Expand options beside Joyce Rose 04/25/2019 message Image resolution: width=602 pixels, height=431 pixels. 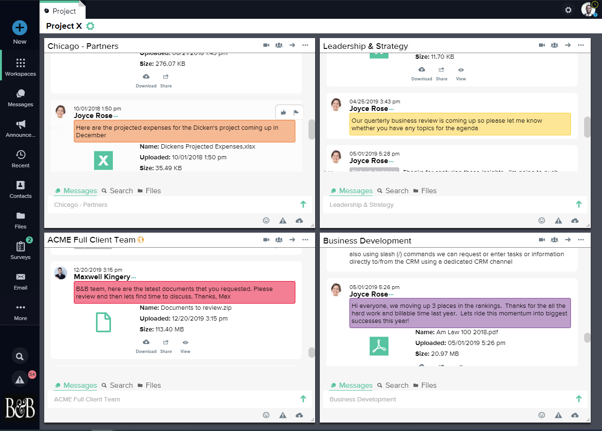tap(391, 109)
